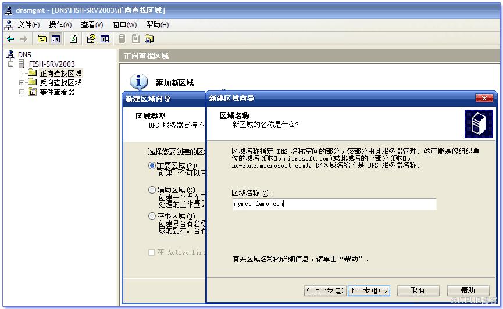503x309 pixels.
Task: Open the 操作(A) menu
Action: 60,24
